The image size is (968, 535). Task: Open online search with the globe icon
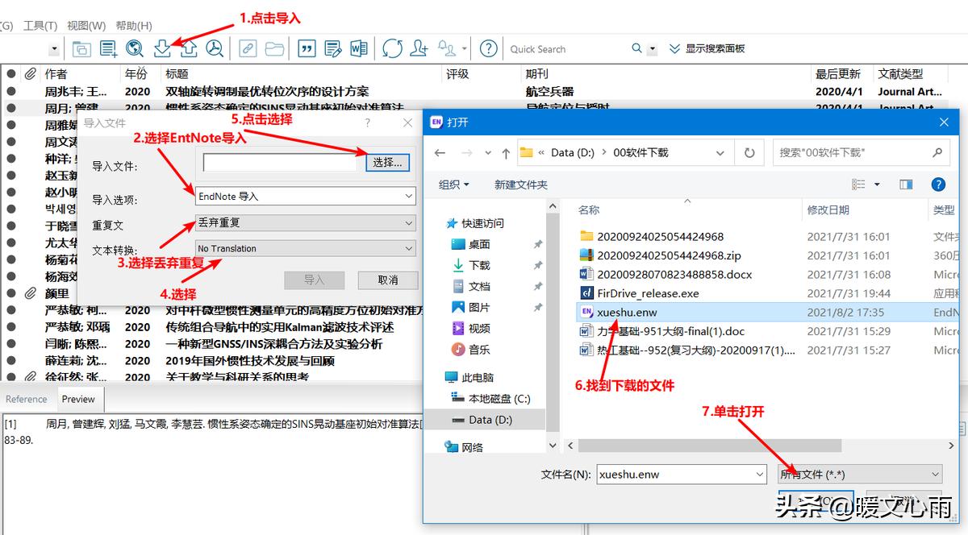click(134, 48)
